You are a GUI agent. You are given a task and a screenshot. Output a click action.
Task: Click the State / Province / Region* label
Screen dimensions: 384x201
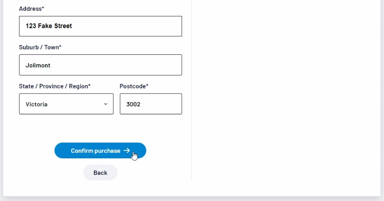pos(54,86)
